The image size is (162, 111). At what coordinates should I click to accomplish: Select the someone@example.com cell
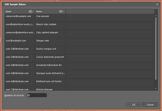click(x=20, y=18)
